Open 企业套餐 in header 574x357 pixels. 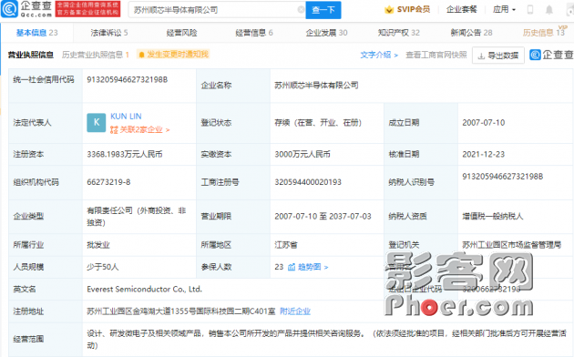pyautogui.click(x=462, y=9)
